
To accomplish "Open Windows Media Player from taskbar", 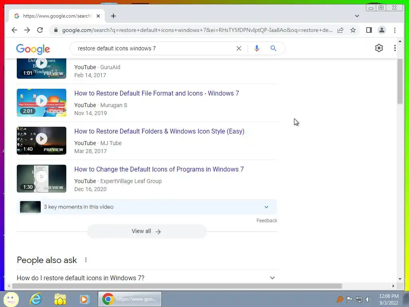I will point(84,299).
